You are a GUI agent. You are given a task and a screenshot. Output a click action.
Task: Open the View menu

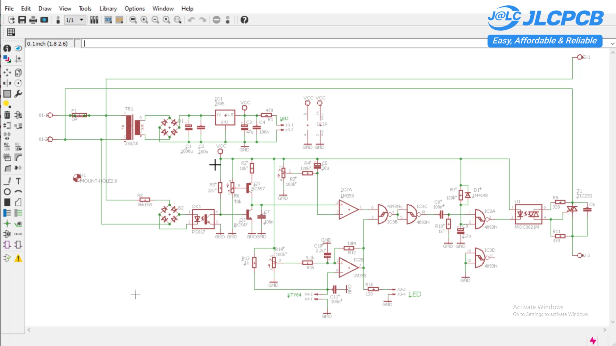(65, 9)
